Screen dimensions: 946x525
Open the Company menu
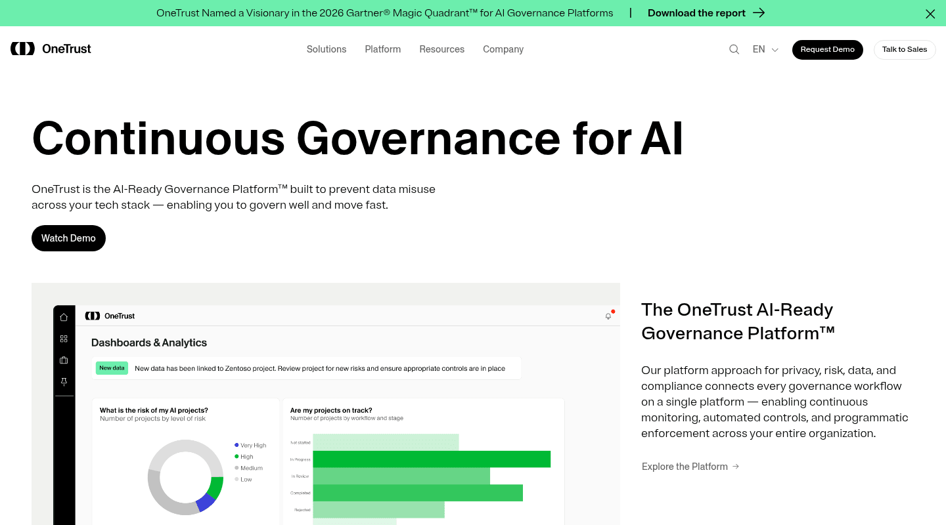503,49
